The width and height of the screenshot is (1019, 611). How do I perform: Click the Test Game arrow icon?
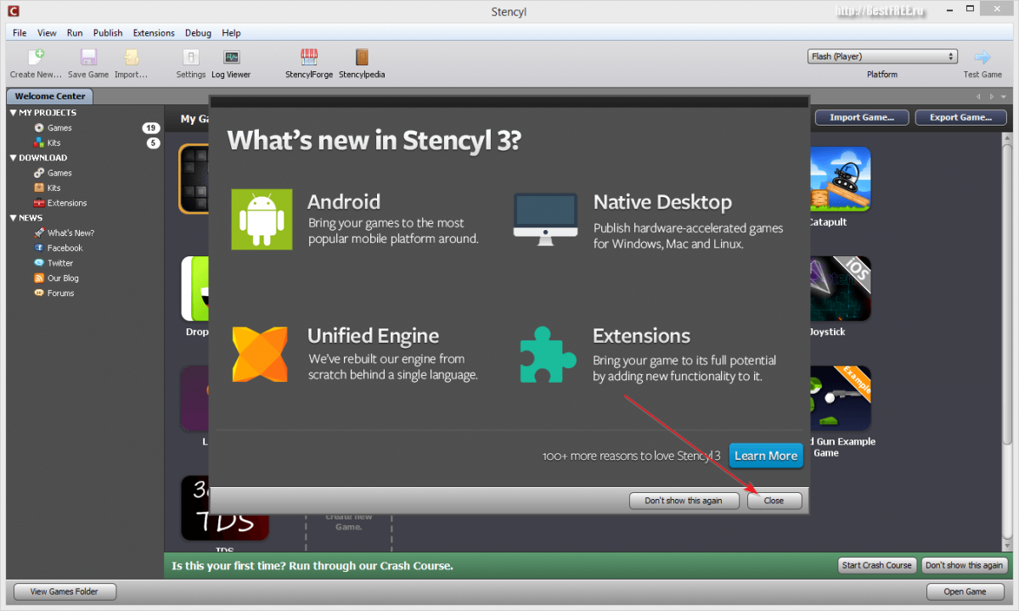(x=982, y=57)
